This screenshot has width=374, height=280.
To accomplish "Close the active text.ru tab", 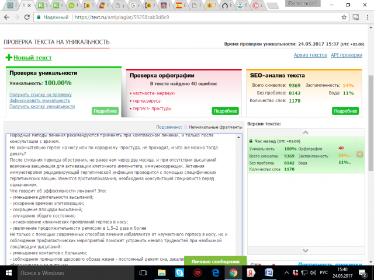I will pyautogui.click(x=29, y=5).
